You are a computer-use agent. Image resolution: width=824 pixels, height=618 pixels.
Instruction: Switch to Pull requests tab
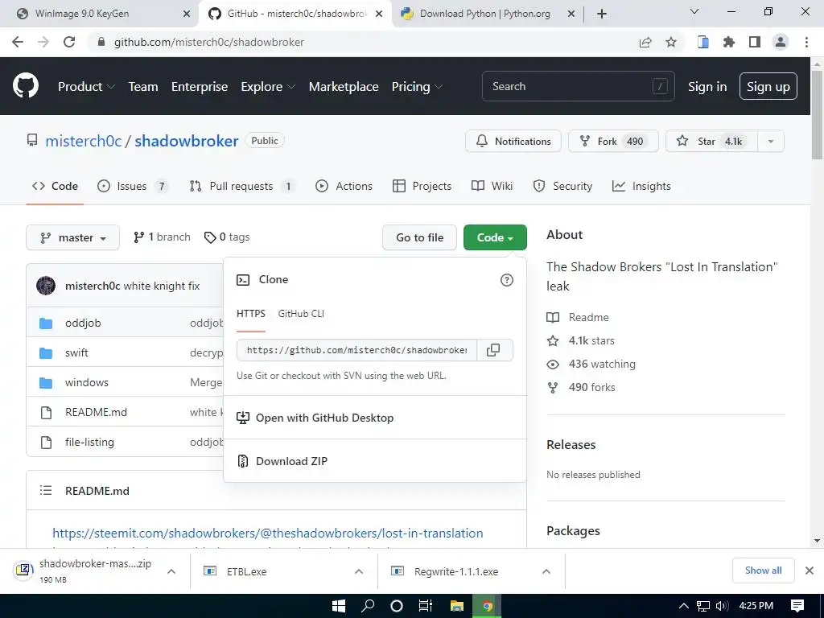(x=241, y=186)
